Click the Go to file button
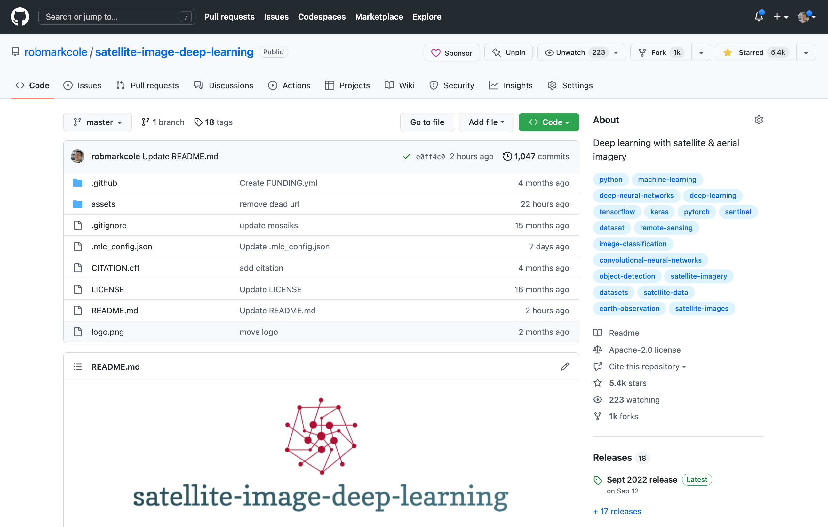 click(x=427, y=122)
